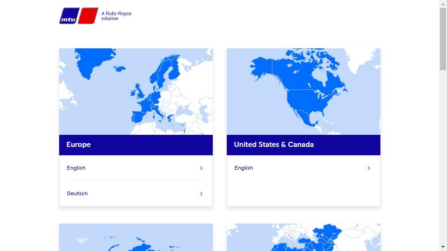447x251 pixels.
Task: Open the Europe map thumbnail
Action: [136, 92]
